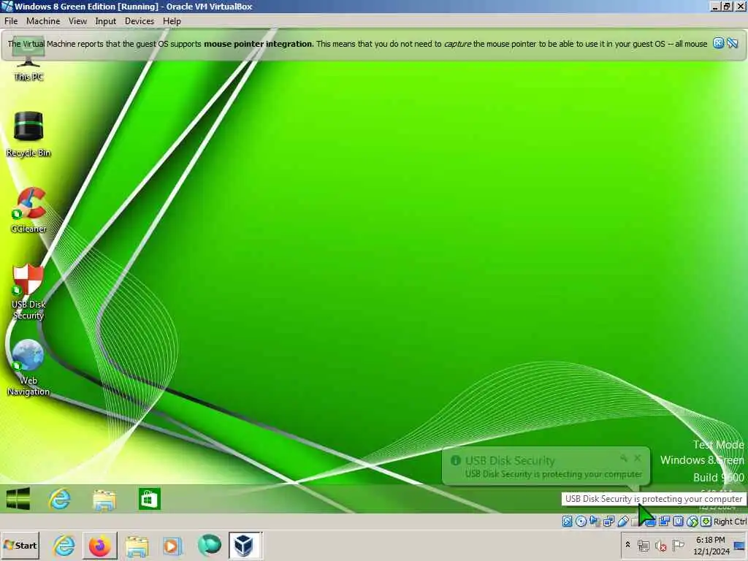Select the Recycle Bin desktop icon

[x=28, y=134]
